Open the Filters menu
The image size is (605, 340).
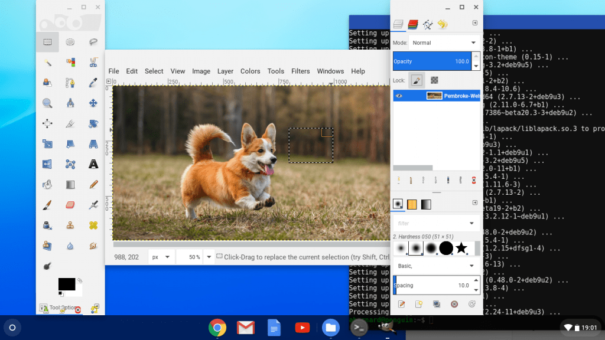pyautogui.click(x=300, y=71)
